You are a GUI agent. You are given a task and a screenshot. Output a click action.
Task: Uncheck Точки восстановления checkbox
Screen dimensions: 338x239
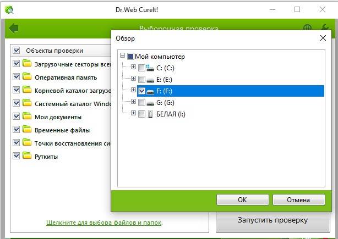(17, 142)
